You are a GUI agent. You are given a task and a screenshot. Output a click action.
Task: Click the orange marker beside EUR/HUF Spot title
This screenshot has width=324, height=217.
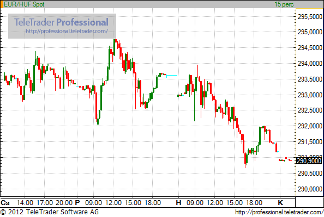(x=2, y=4)
